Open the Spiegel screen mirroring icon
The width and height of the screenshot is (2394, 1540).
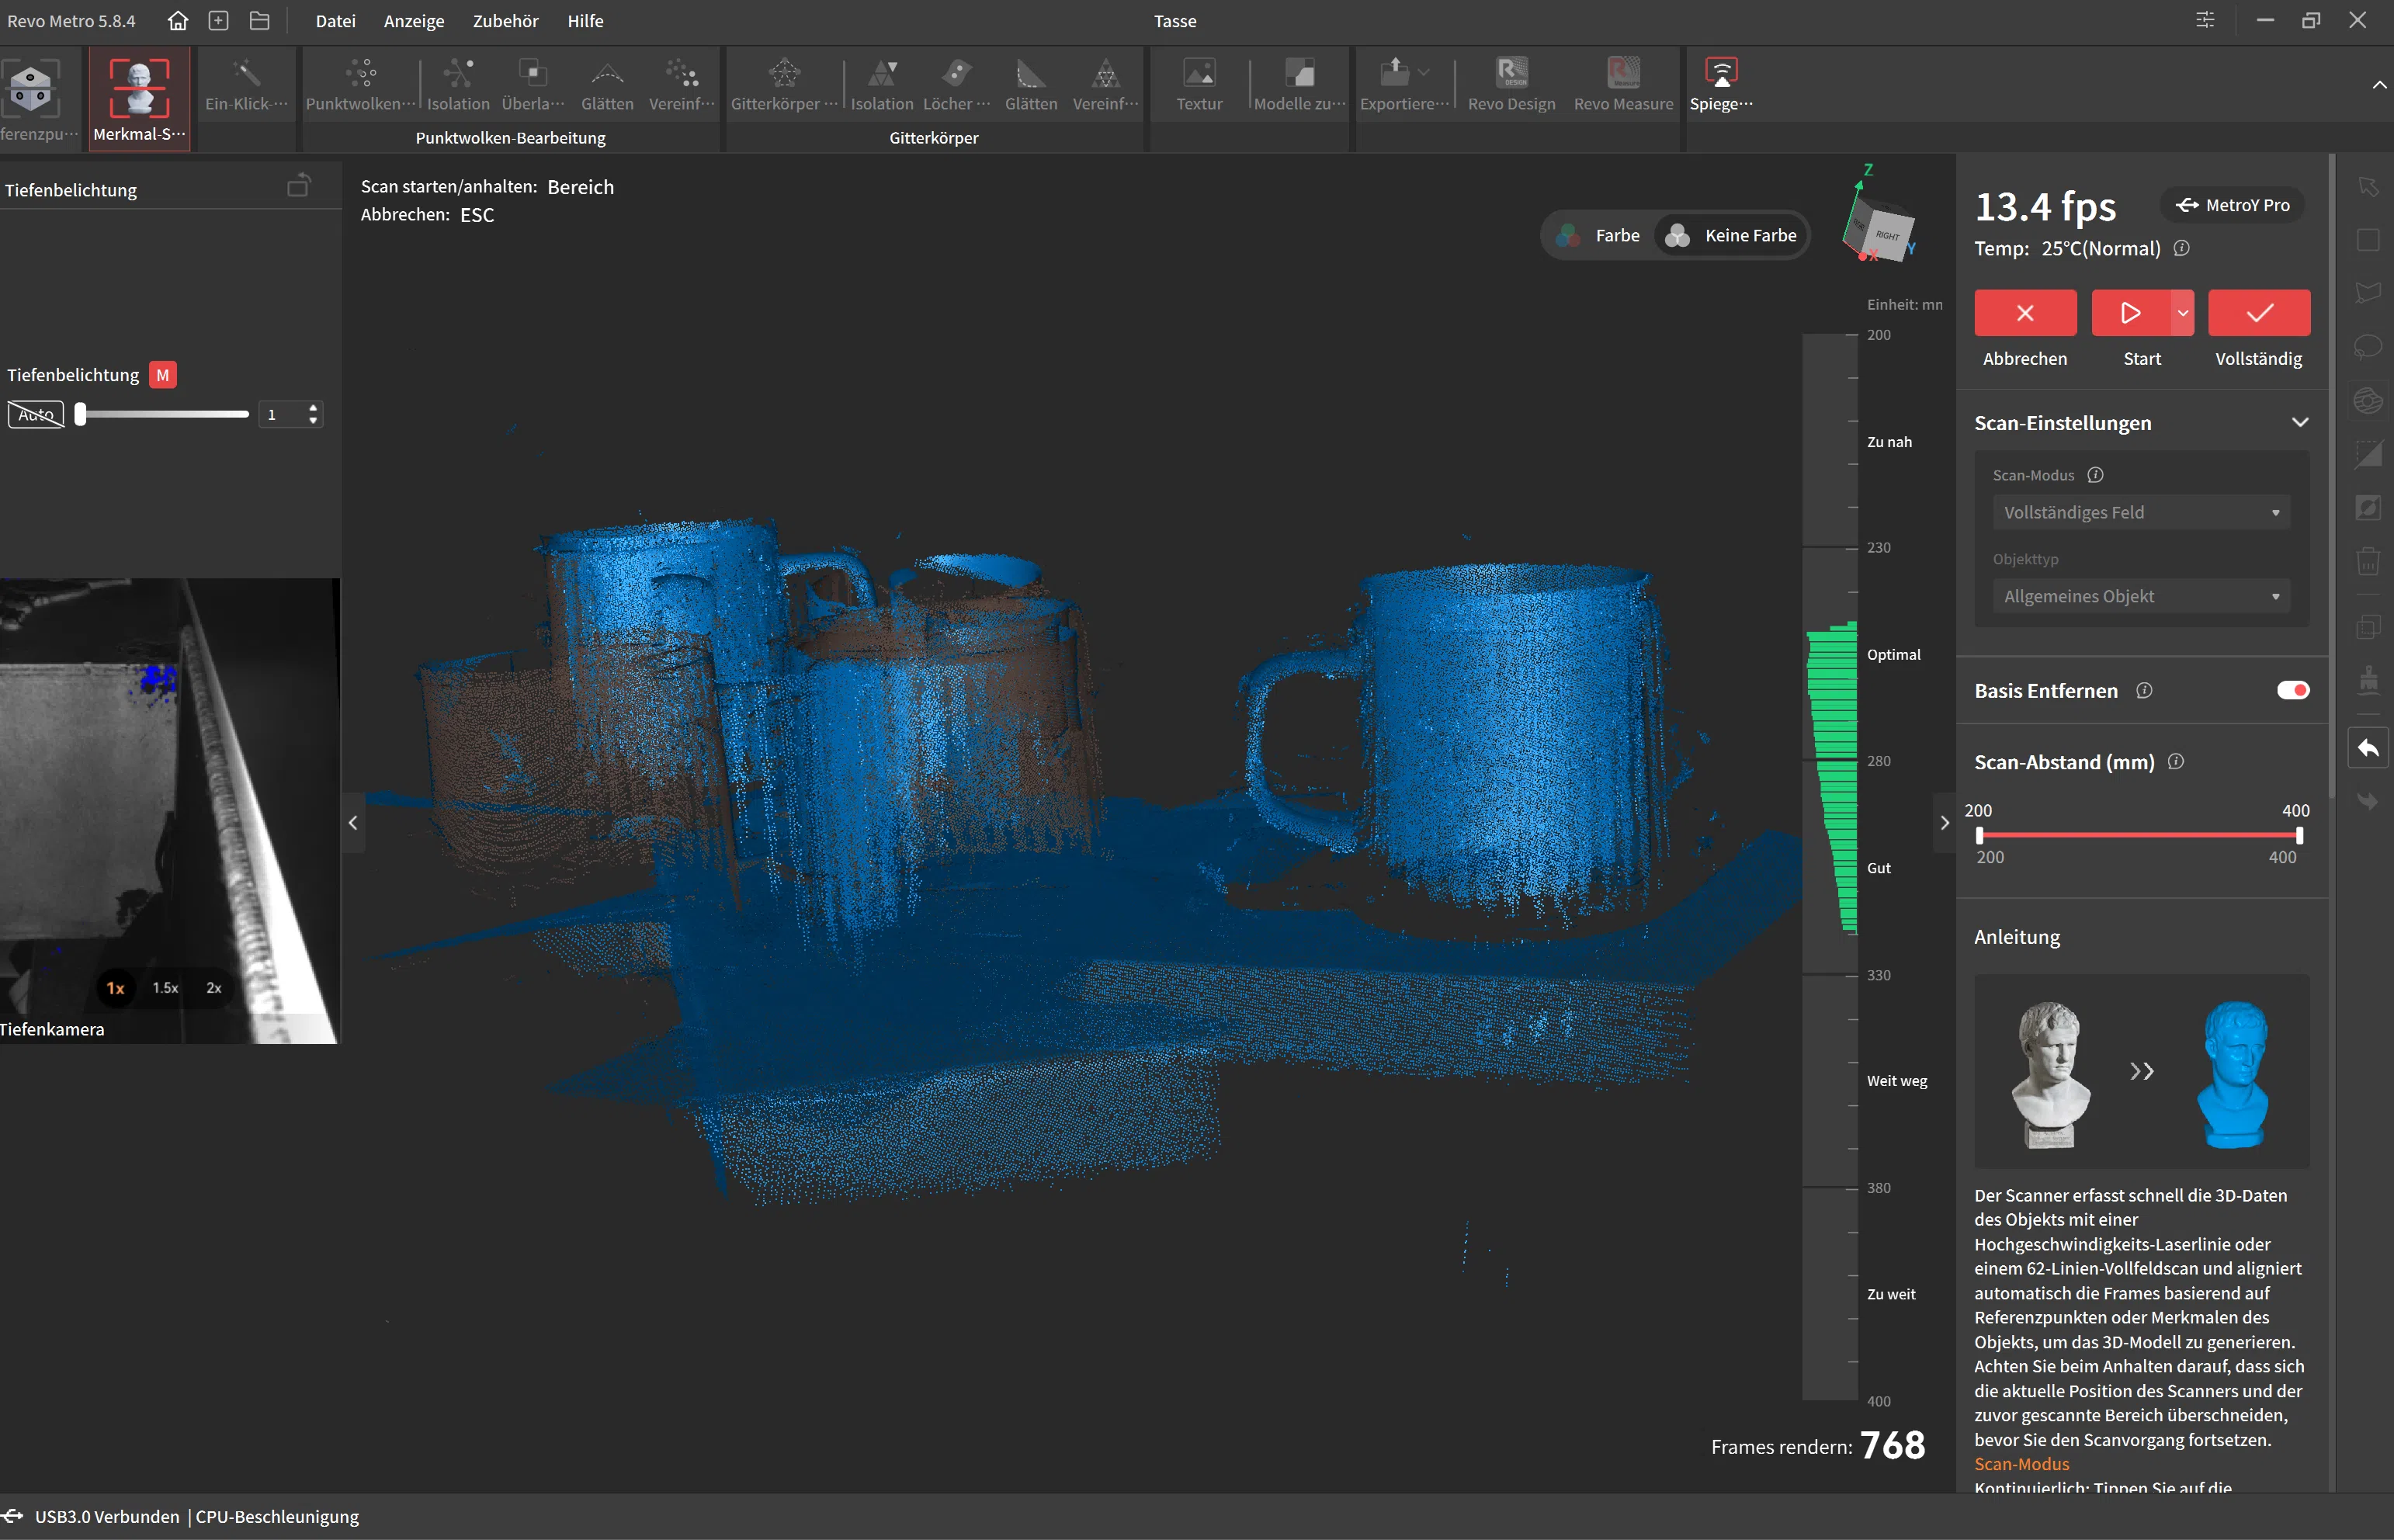click(x=1720, y=74)
